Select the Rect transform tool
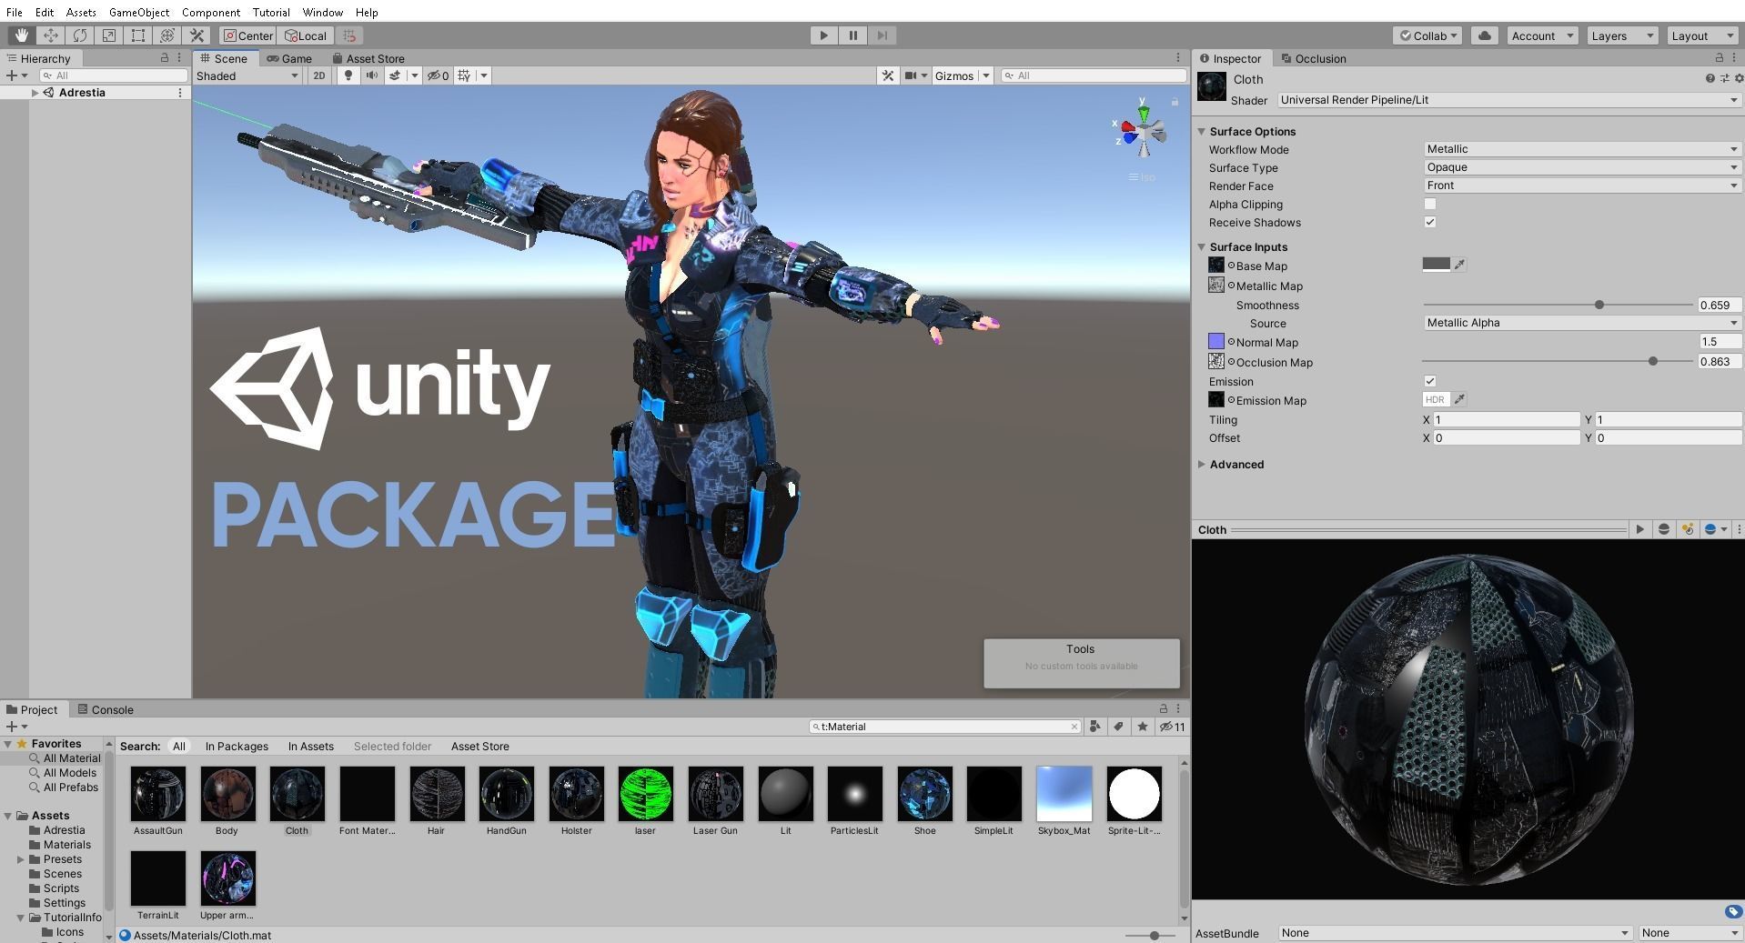 click(x=138, y=35)
